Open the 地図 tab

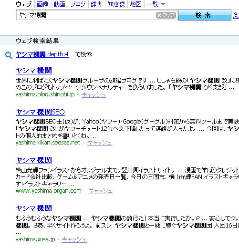135,4
